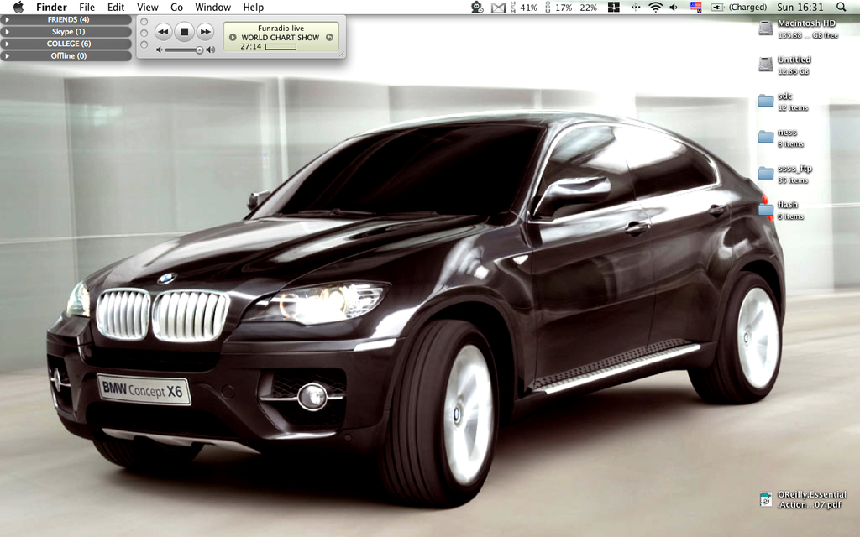This screenshot has width=860, height=537.
Task: Click the left arrow beside WORLD CHART SHOW
Action: click(233, 37)
